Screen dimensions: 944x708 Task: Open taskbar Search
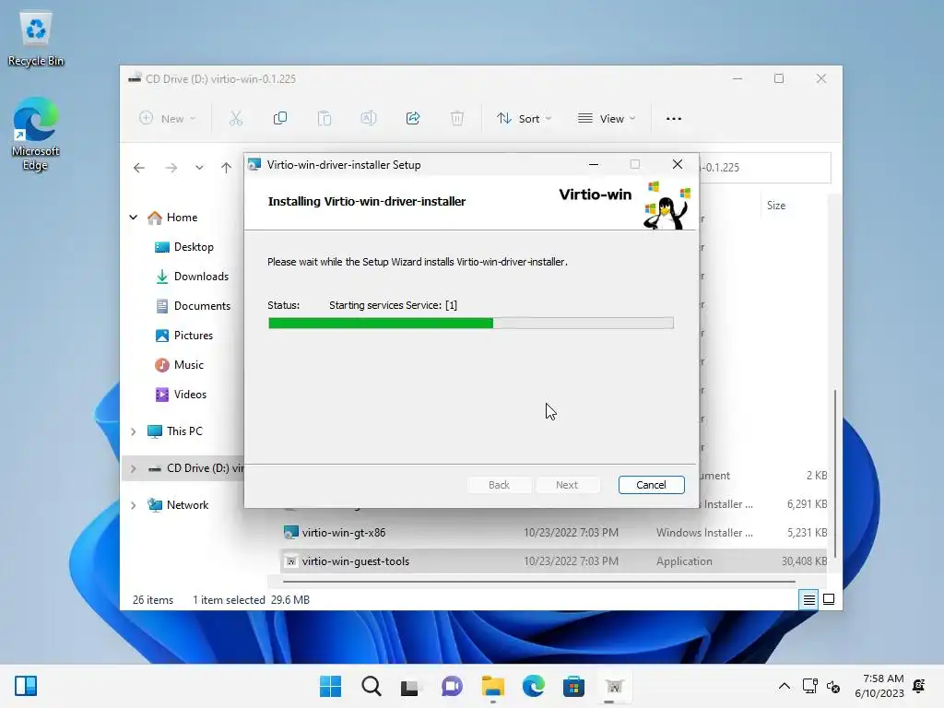[x=371, y=686]
